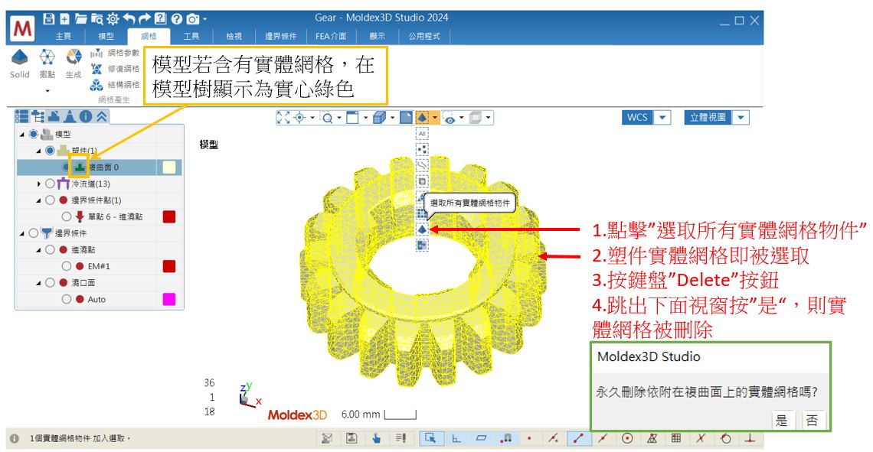This screenshot has height=452, width=873.
Task: Click the fit-to-window view icon
Action: pyautogui.click(x=283, y=117)
